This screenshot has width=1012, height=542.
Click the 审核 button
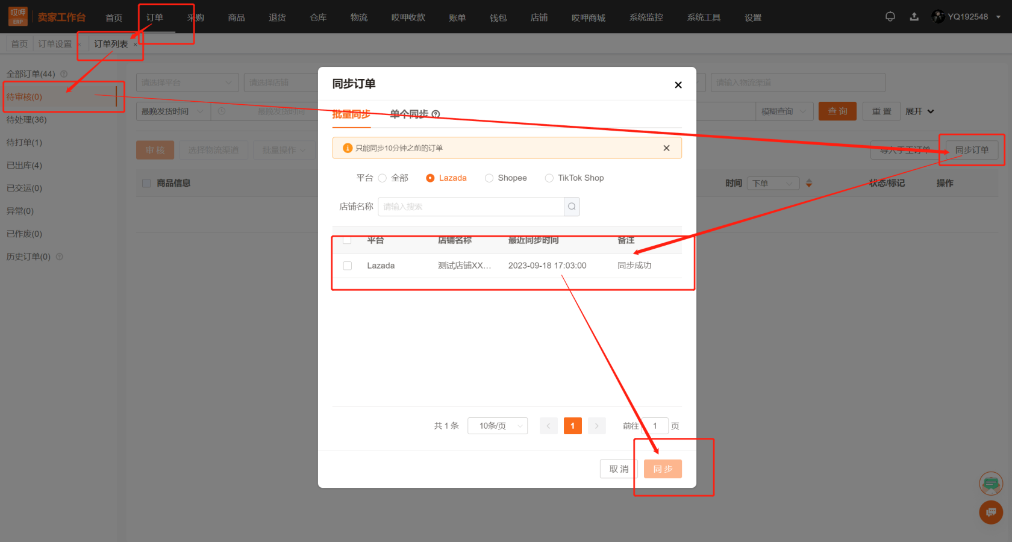(x=155, y=150)
